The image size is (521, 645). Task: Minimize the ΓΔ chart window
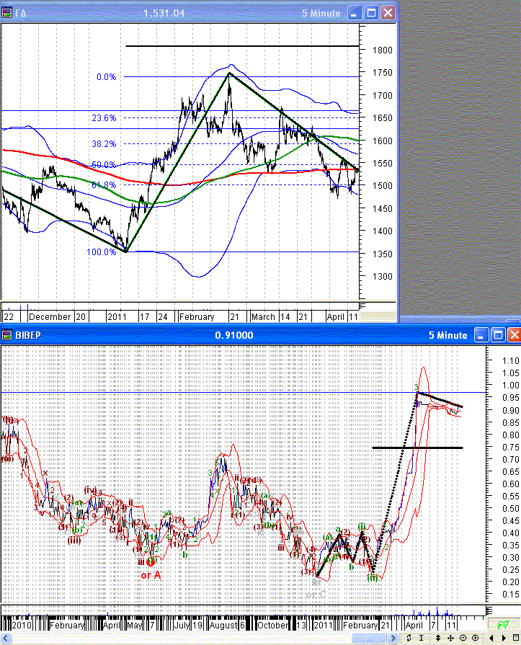click(356, 13)
